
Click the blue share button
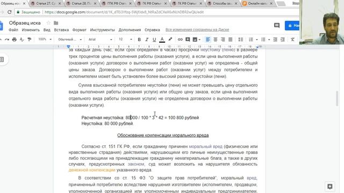click(x=292, y=25)
